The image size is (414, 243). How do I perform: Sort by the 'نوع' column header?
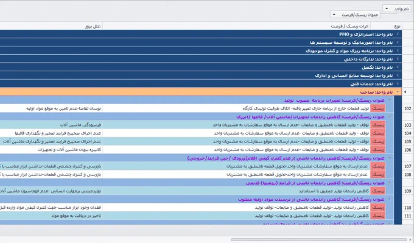point(386,26)
